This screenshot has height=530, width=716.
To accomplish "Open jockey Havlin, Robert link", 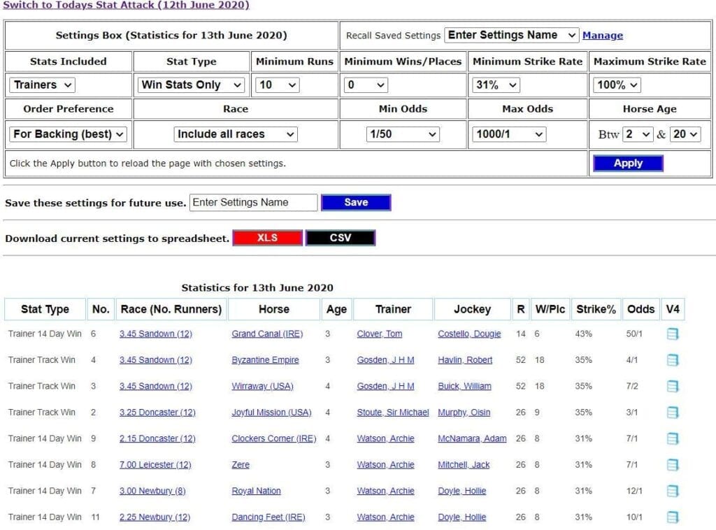I will [x=465, y=359].
